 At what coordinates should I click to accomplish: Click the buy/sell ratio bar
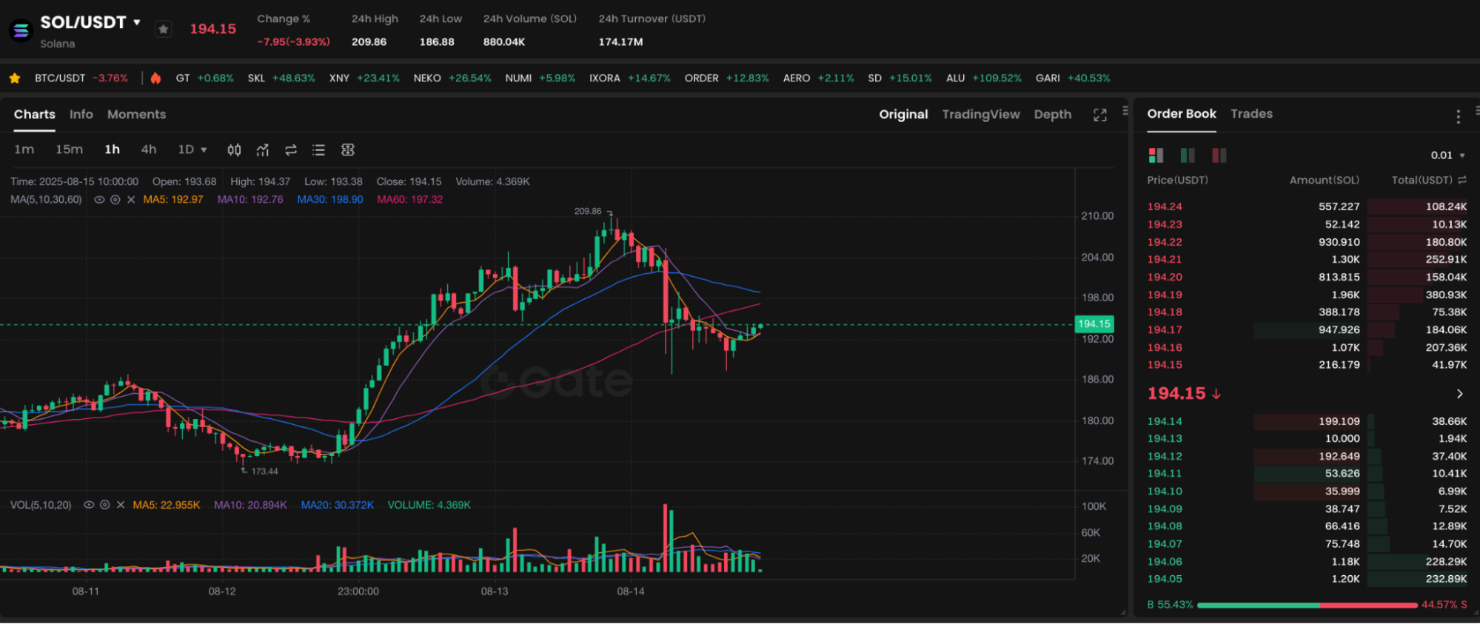(1307, 605)
